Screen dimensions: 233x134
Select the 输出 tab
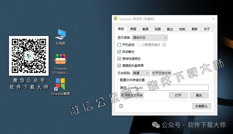pos(170,29)
